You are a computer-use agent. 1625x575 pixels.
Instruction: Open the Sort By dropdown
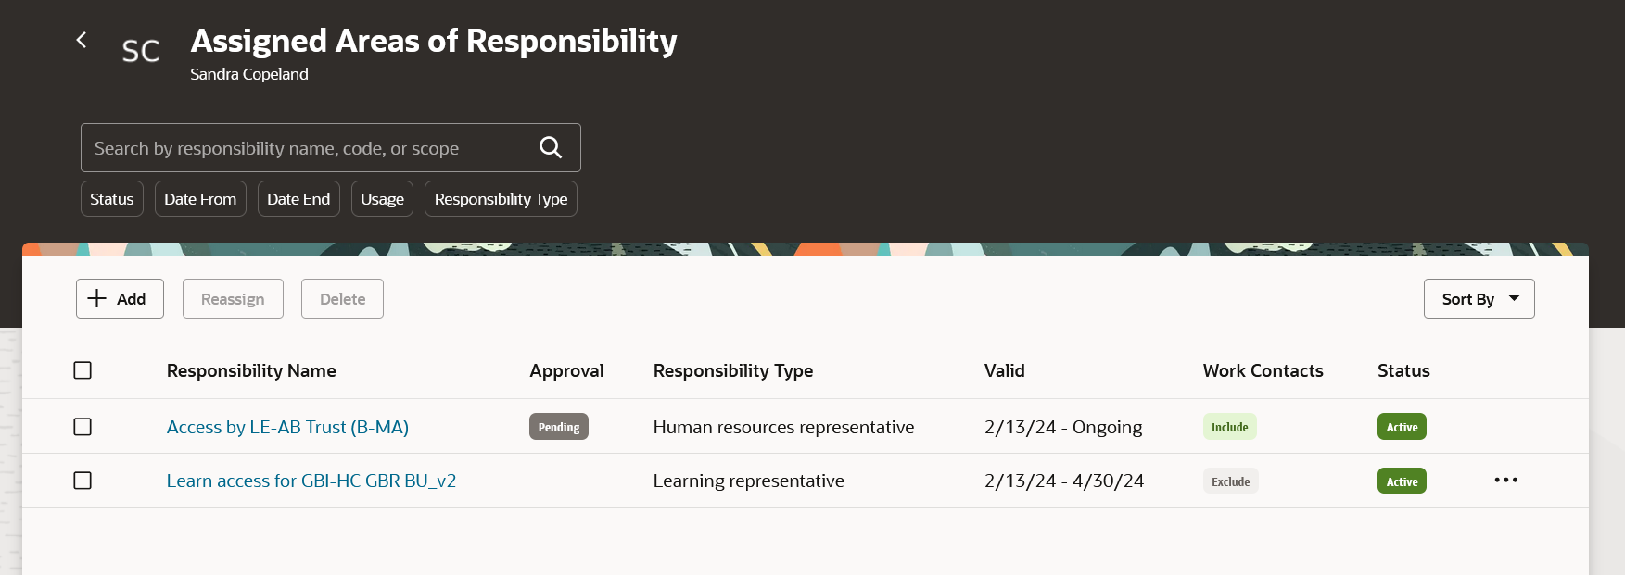point(1479,299)
